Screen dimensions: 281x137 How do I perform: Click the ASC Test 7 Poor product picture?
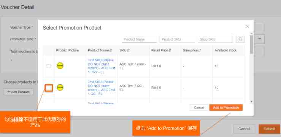pyautogui.click(x=60, y=66)
